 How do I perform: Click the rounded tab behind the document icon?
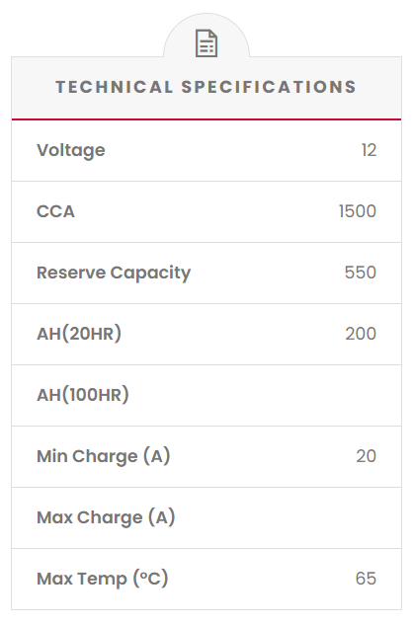pos(206,36)
